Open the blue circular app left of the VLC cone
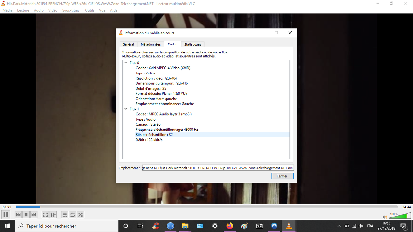The width and height of the screenshot is (413, 232). click(274, 226)
